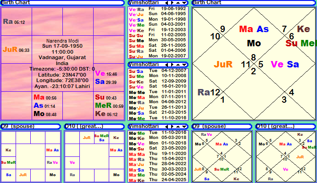Screen dimensions: 317x183
Task: Click birth date Sun 17-09-1950
Action: (62, 46)
